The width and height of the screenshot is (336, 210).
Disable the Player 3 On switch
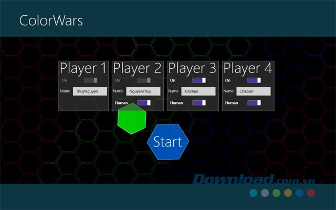coord(199,80)
